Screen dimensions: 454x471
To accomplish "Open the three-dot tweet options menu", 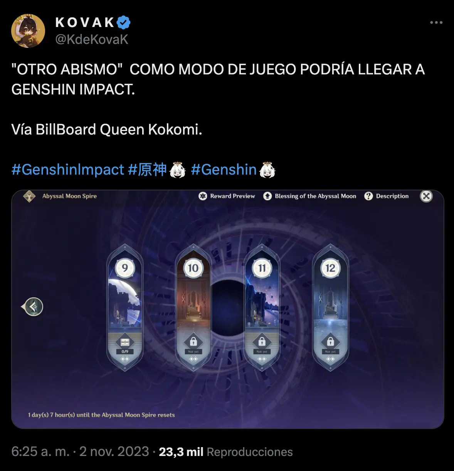I will [436, 22].
